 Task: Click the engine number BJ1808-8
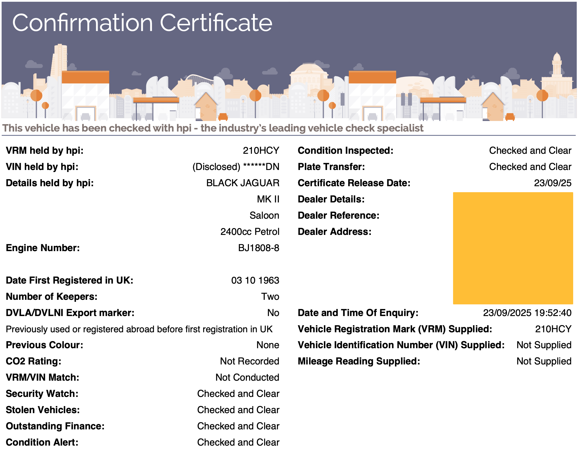click(259, 248)
